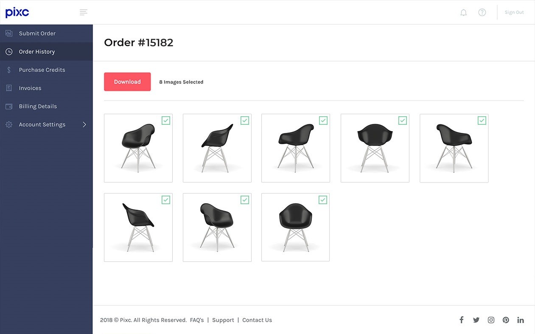Click the Pixc logo
Image resolution: width=535 pixels, height=334 pixels.
(17, 12)
